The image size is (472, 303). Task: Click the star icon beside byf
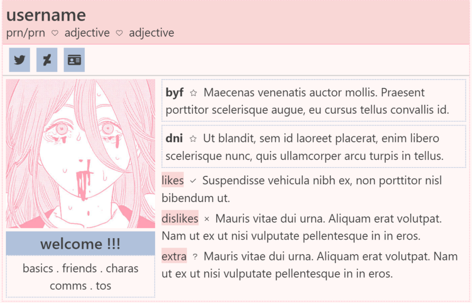point(193,93)
